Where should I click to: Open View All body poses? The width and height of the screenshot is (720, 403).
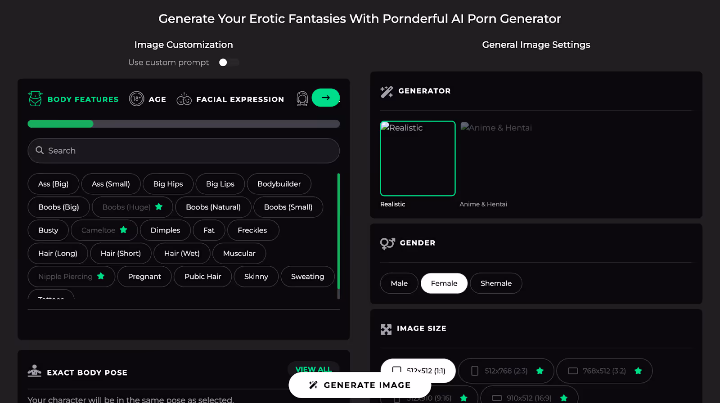click(x=314, y=369)
